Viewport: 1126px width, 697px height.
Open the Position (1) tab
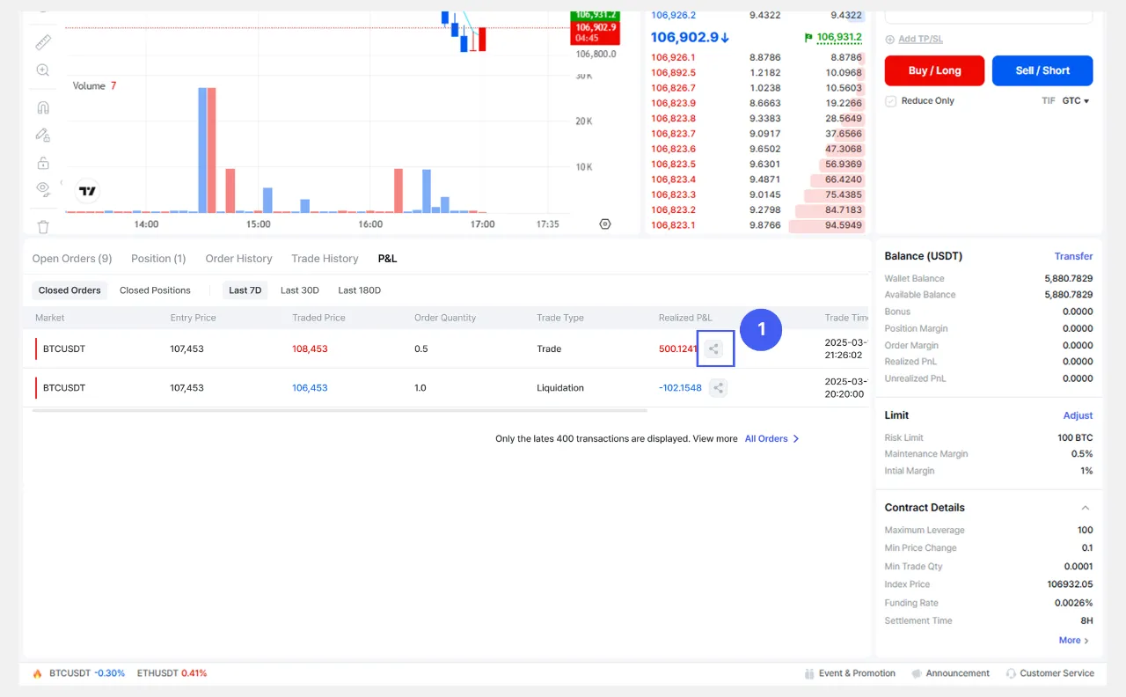(158, 259)
